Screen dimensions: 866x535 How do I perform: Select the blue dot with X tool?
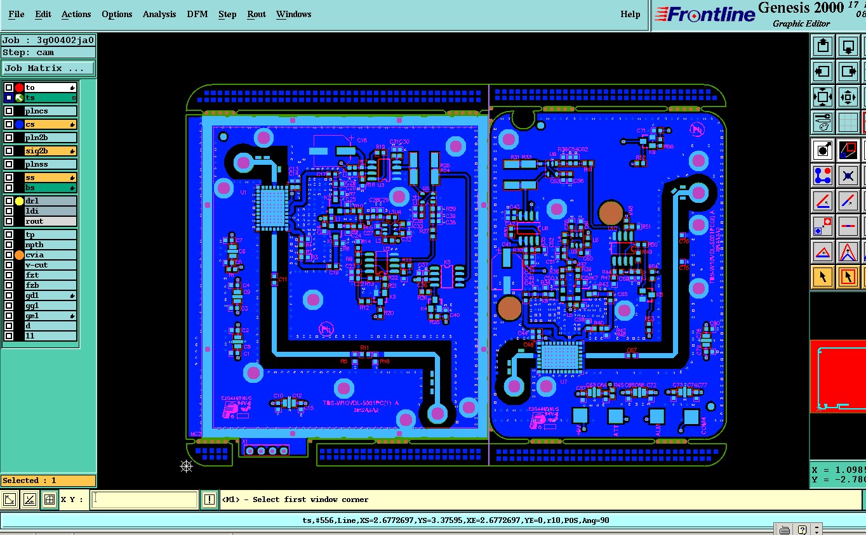(x=849, y=176)
